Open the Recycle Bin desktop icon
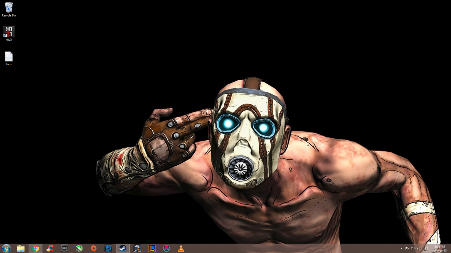Image resolution: width=451 pixels, height=253 pixels. click(x=9, y=9)
